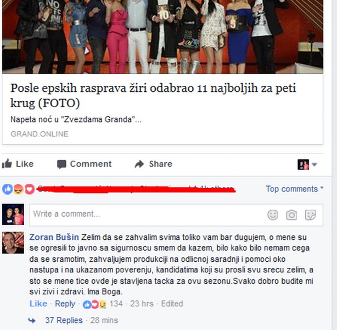Expand the 37 Replies thread
This screenshot has height=330, width=337.
pyautogui.click(x=64, y=320)
